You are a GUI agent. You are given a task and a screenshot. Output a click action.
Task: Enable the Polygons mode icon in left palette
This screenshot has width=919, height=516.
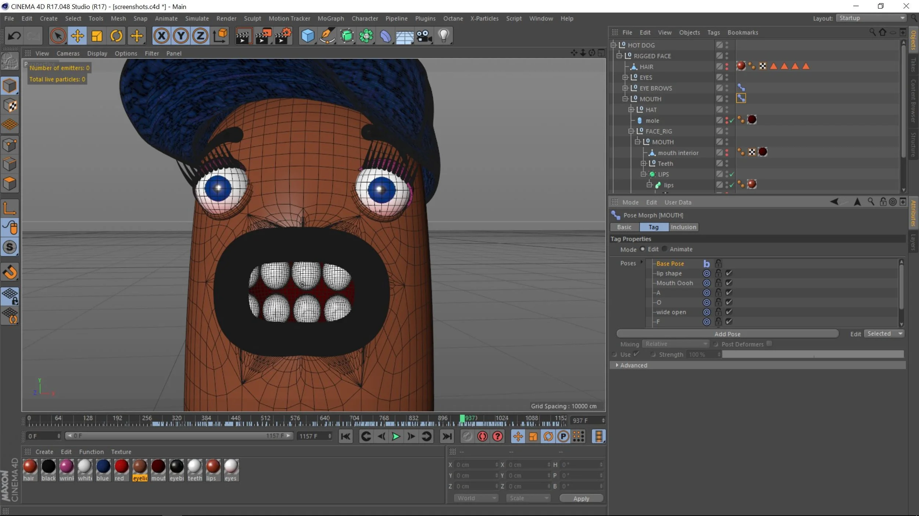pyautogui.click(x=10, y=184)
